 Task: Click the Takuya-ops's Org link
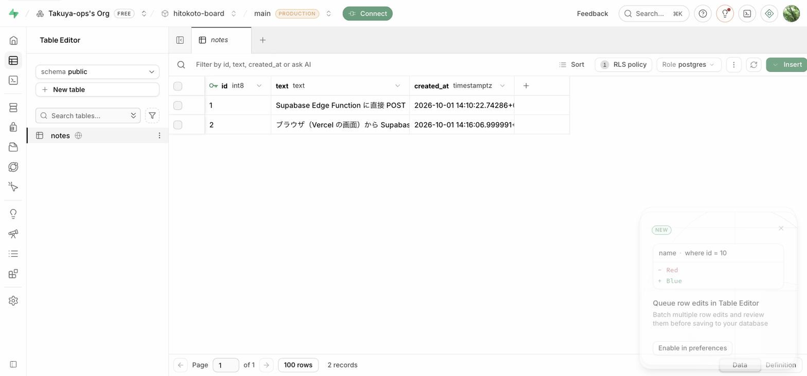(x=78, y=13)
